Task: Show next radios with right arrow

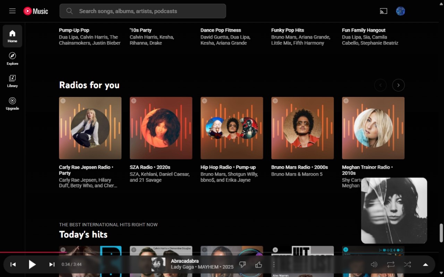Action: (398, 85)
